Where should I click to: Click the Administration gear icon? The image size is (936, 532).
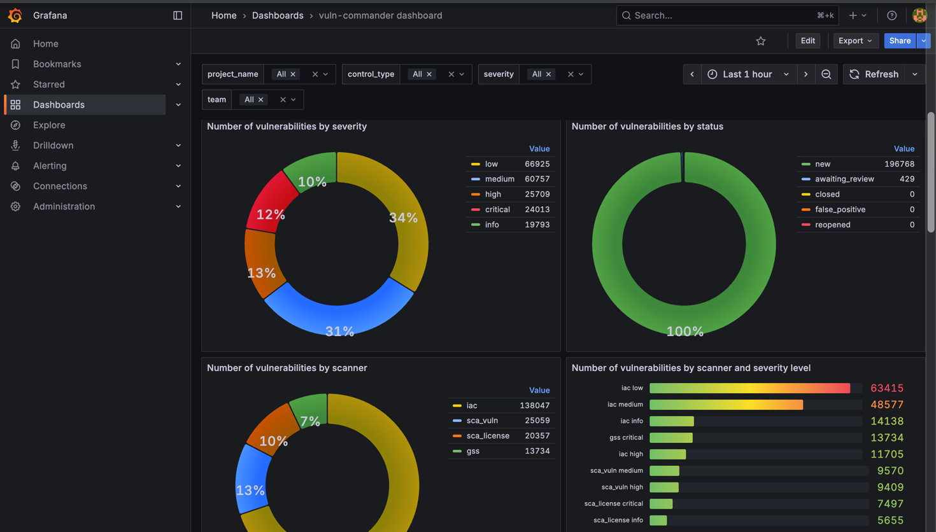pos(15,207)
